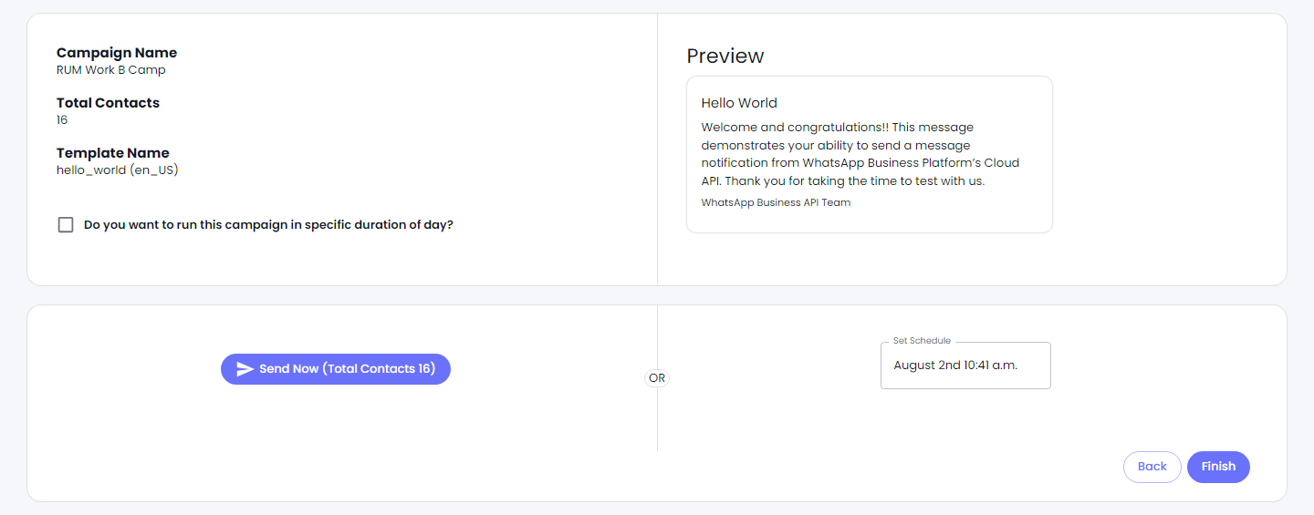Go back with the Back button
Screen dimensions: 1314x515
click(1152, 467)
